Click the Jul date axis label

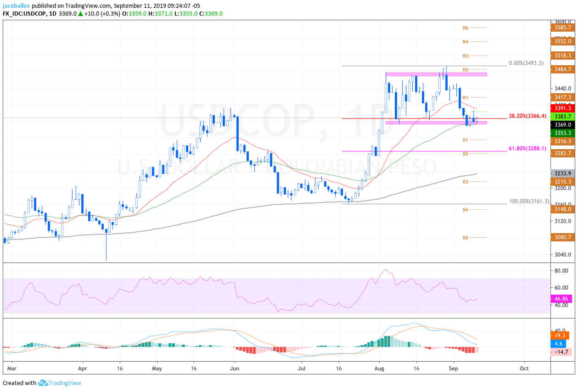coord(302,368)
